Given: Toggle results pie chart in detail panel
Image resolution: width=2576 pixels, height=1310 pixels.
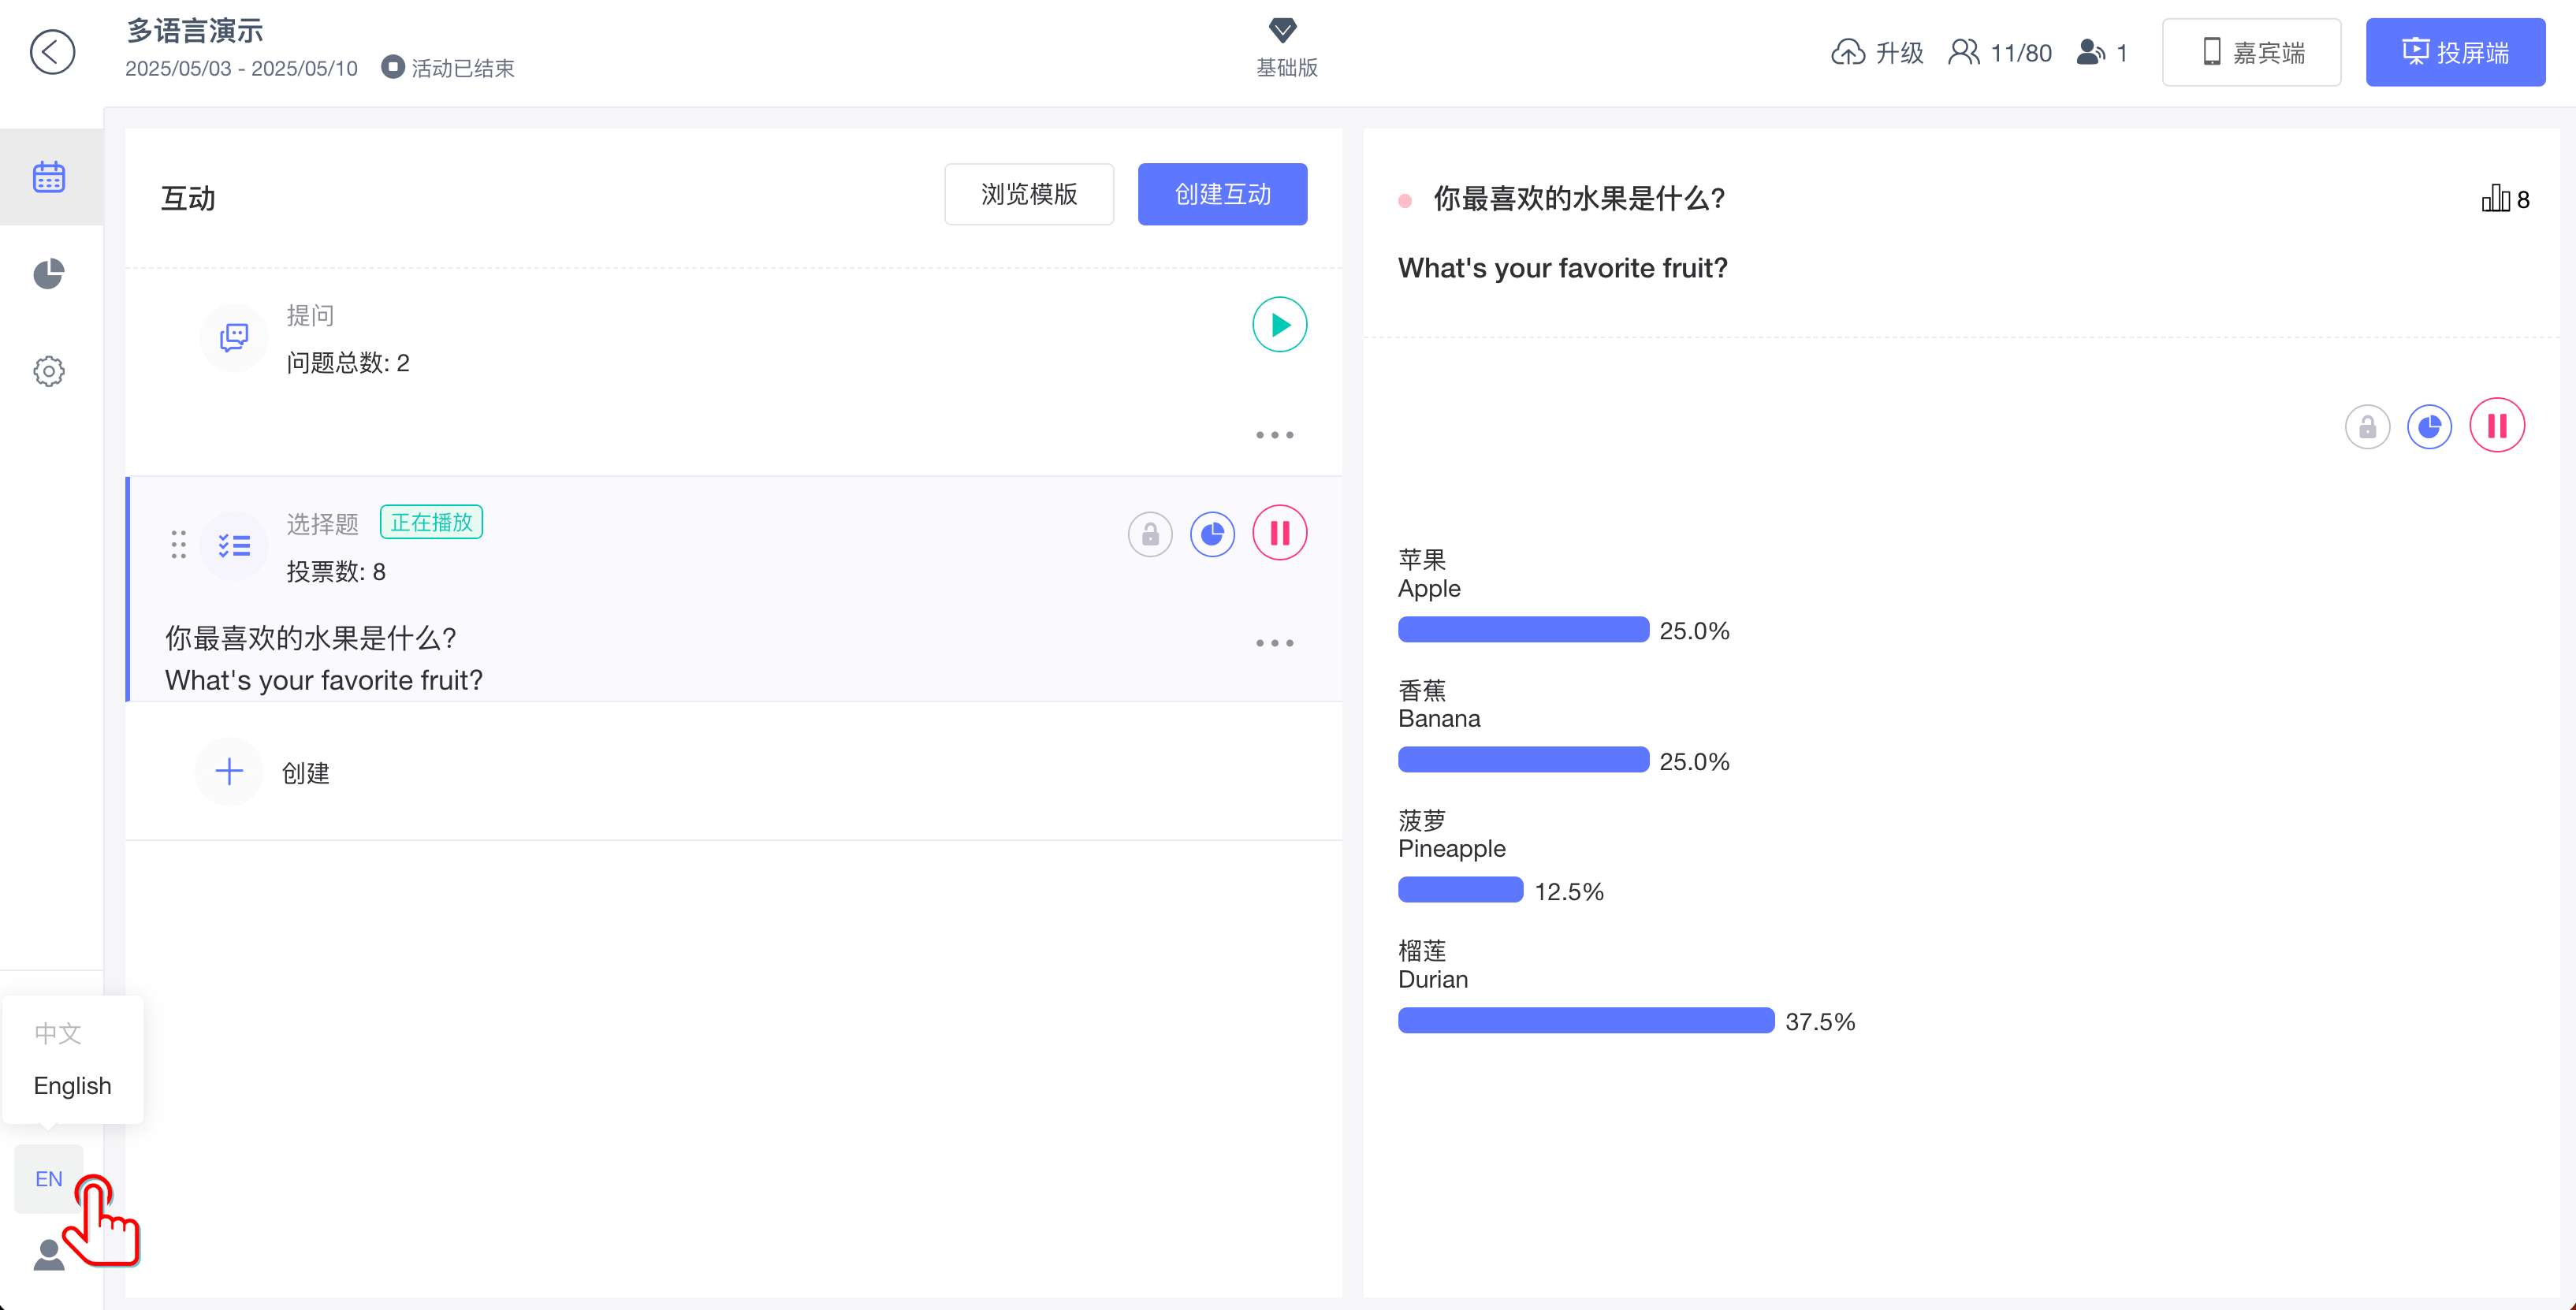Looking at the screenshot, I should tap(2429, 427).
